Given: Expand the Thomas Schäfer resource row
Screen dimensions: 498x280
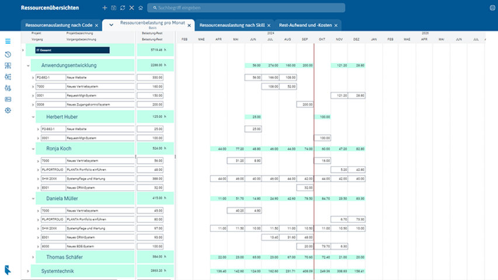Looking at the screenshot, I should point(33,257).
